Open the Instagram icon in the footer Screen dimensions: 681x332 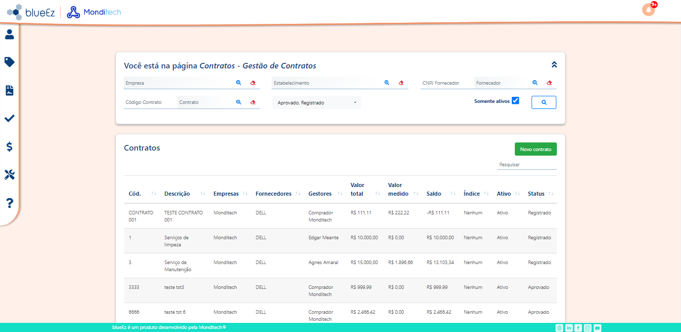[588, 328]
